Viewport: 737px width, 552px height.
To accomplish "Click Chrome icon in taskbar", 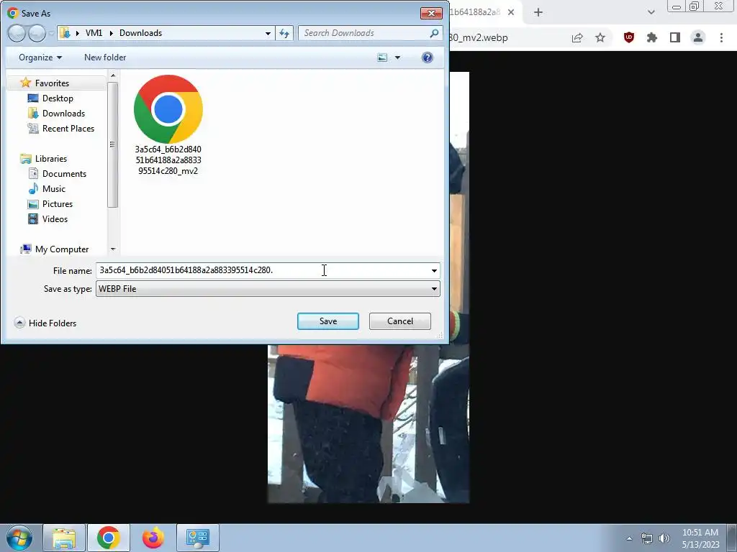I will [x=109, y=538].
